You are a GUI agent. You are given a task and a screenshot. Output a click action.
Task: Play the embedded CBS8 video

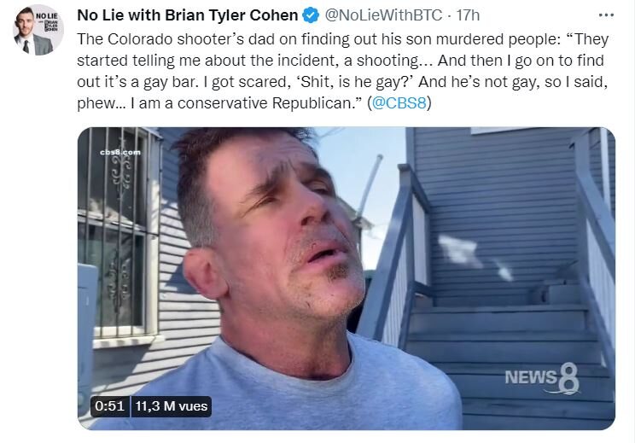[347, 278]
